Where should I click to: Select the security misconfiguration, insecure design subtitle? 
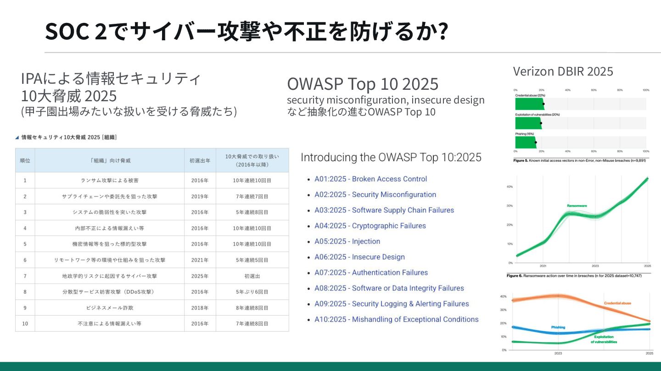pyautogui.click(x=386, y=100)
